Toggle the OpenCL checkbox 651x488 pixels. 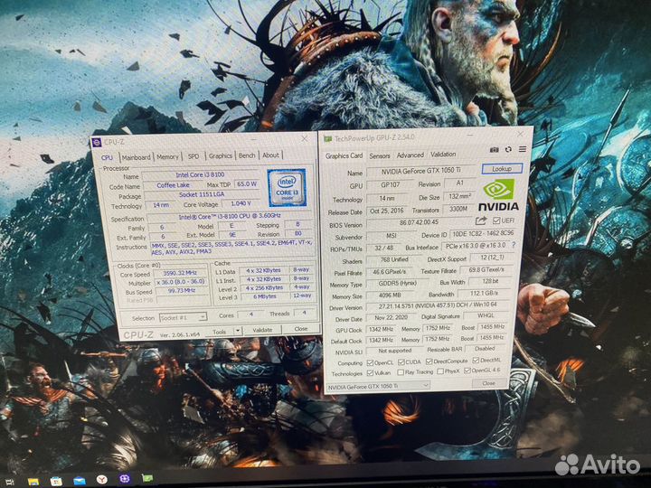[371, 362]
